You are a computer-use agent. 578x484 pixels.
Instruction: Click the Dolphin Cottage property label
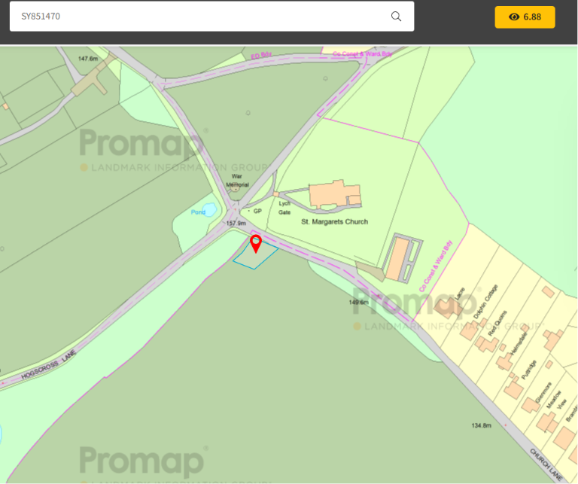[x=485, y=302]
